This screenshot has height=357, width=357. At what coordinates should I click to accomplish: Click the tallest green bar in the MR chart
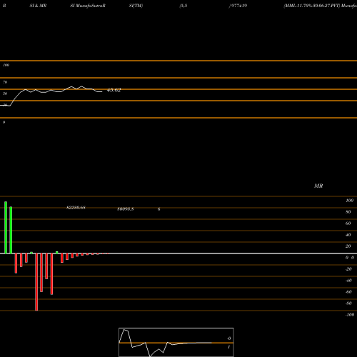(x=6, y=228)
